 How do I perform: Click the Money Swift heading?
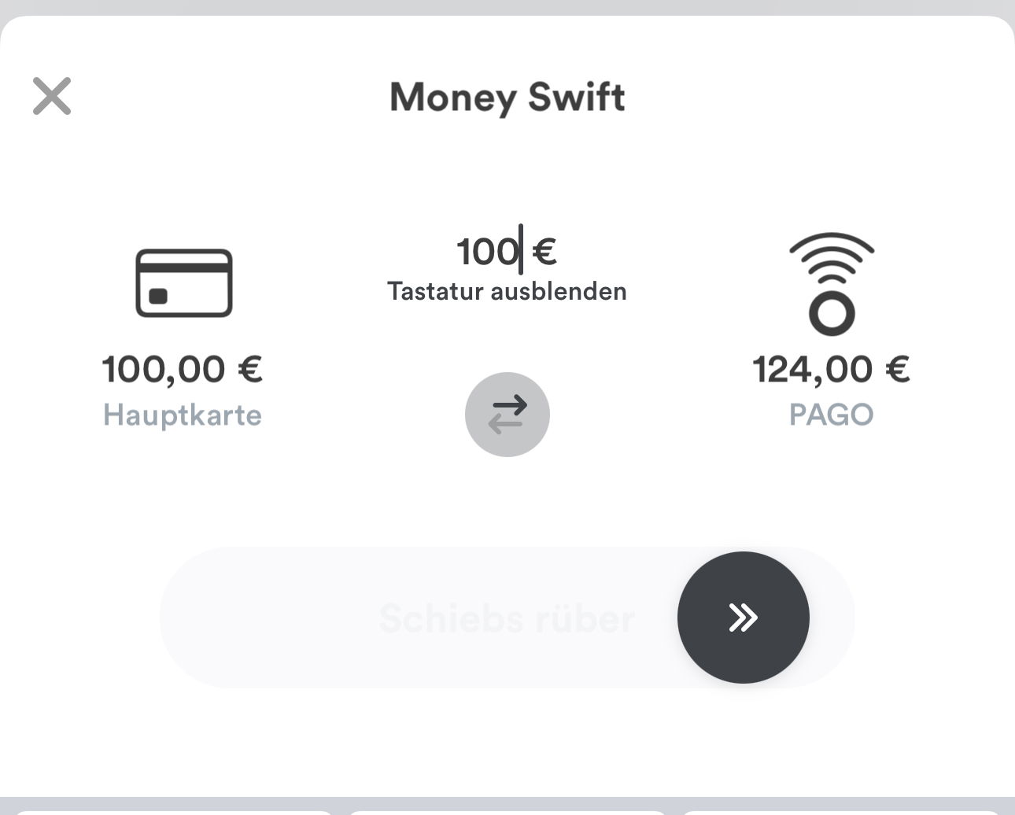pos(507,97)
